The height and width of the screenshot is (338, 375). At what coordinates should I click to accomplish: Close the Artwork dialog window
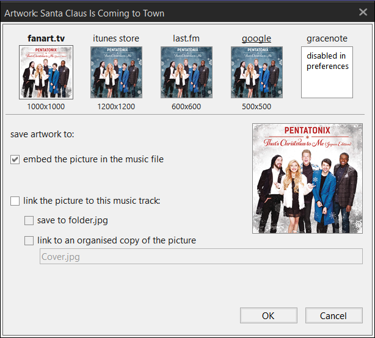pyautogui.click(x=363, y=12)
